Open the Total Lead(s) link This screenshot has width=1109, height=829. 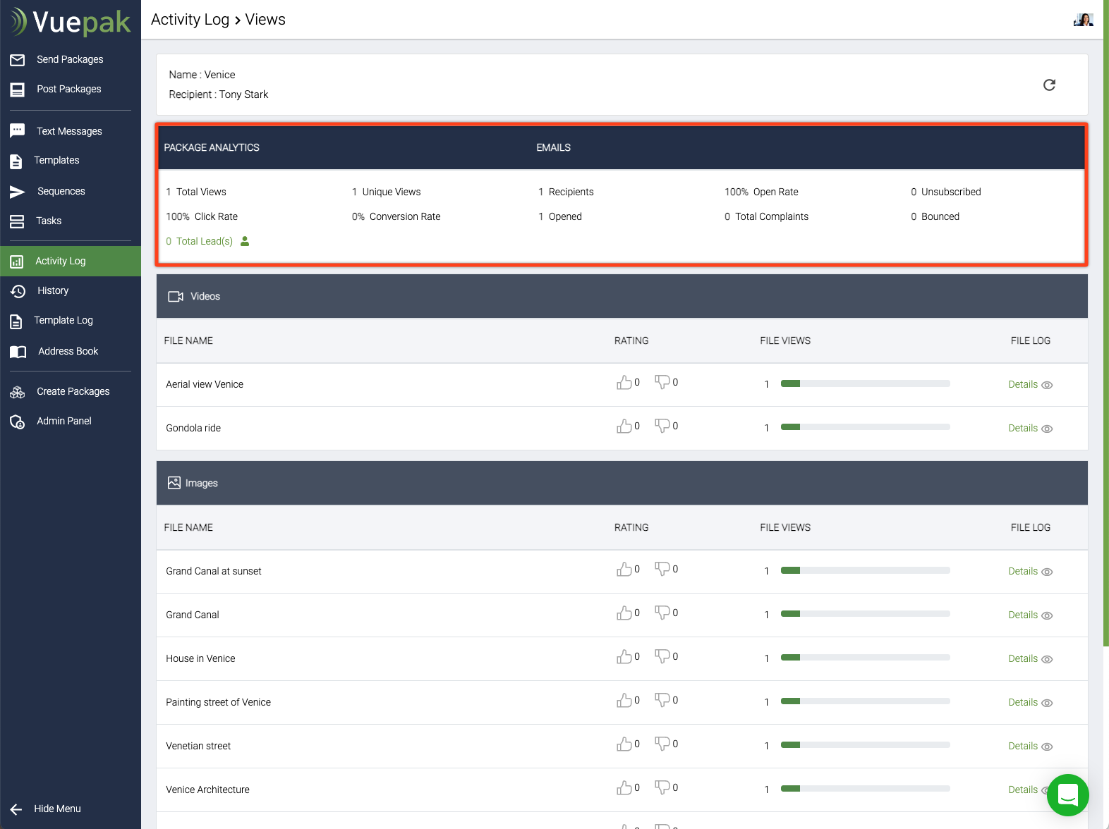pos(204,241)
